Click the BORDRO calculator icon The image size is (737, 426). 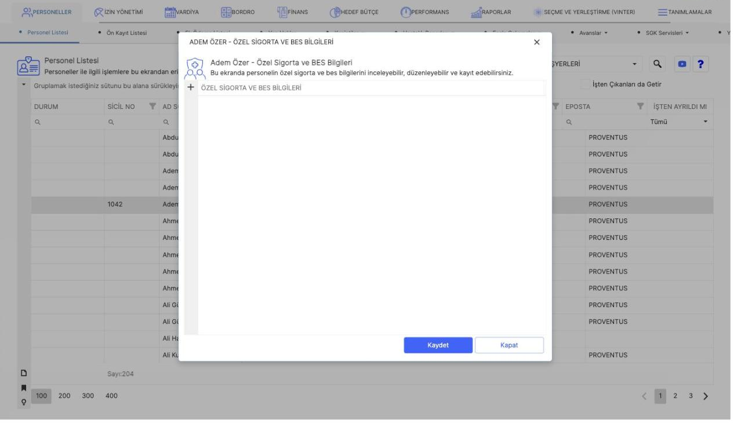click(226, 12)
